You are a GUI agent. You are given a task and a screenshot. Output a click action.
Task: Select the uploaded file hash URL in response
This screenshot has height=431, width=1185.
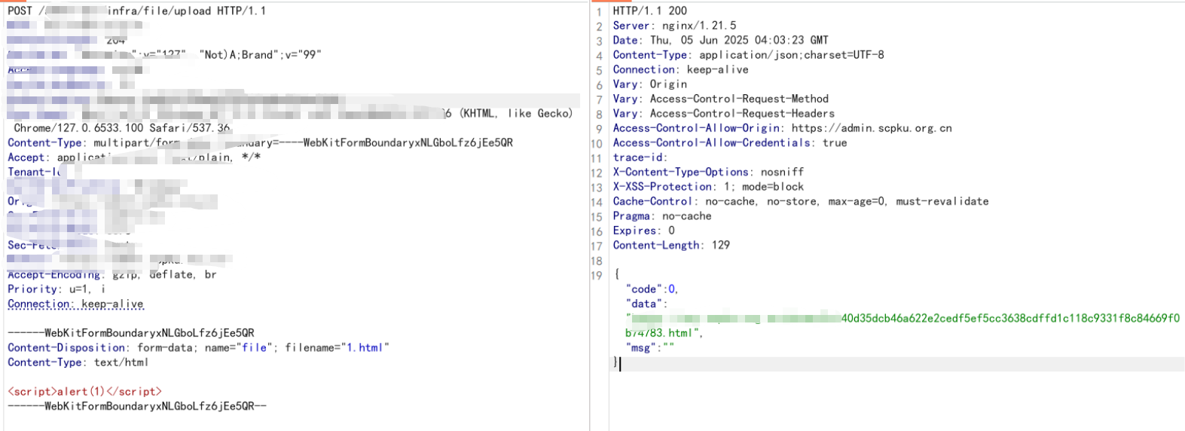pyautogui.click(x=902, y=326)
